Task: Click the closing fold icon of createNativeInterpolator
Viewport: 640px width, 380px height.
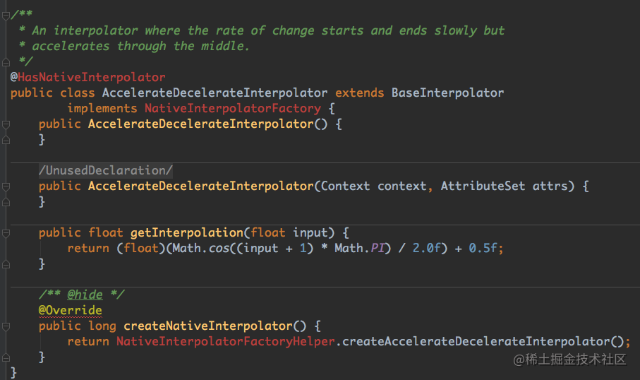Action: [x=6, y=357]
